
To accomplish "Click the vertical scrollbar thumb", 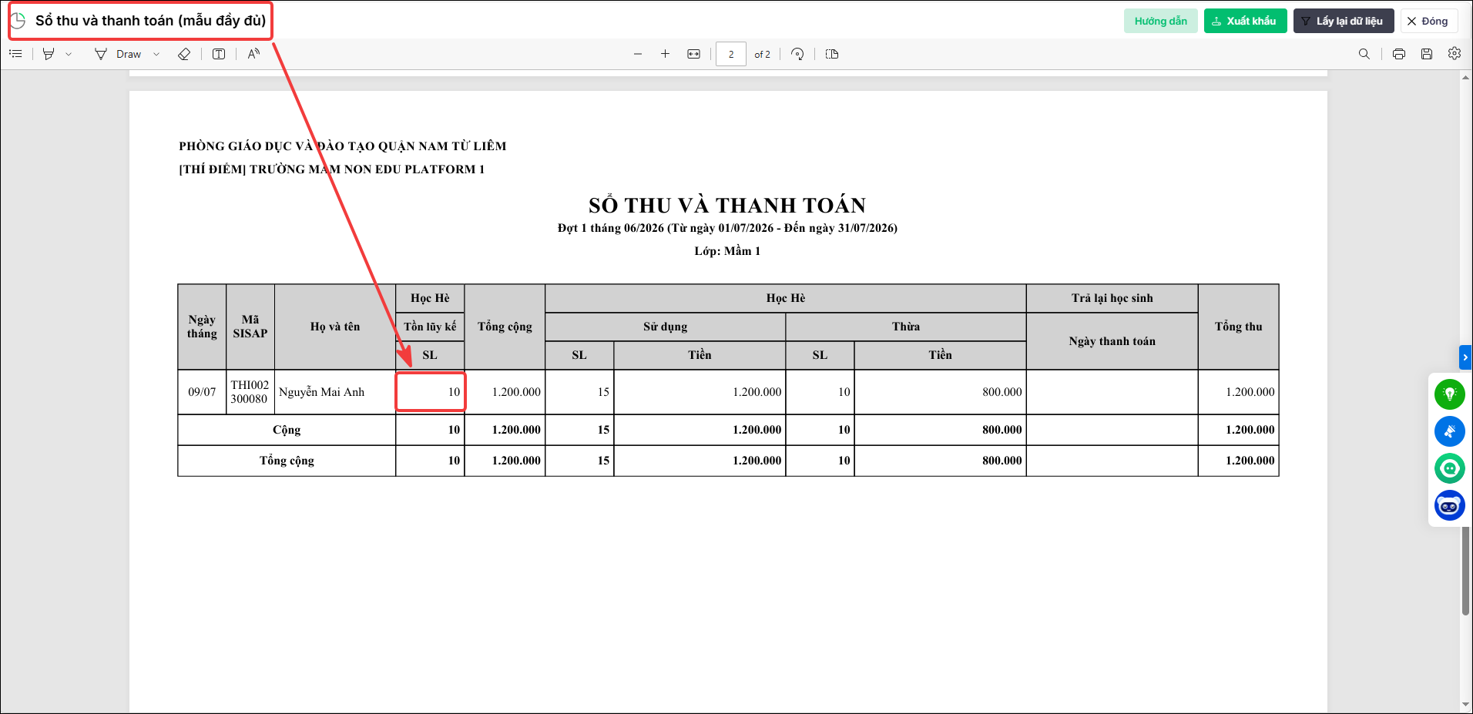I will coord(1465,571).
